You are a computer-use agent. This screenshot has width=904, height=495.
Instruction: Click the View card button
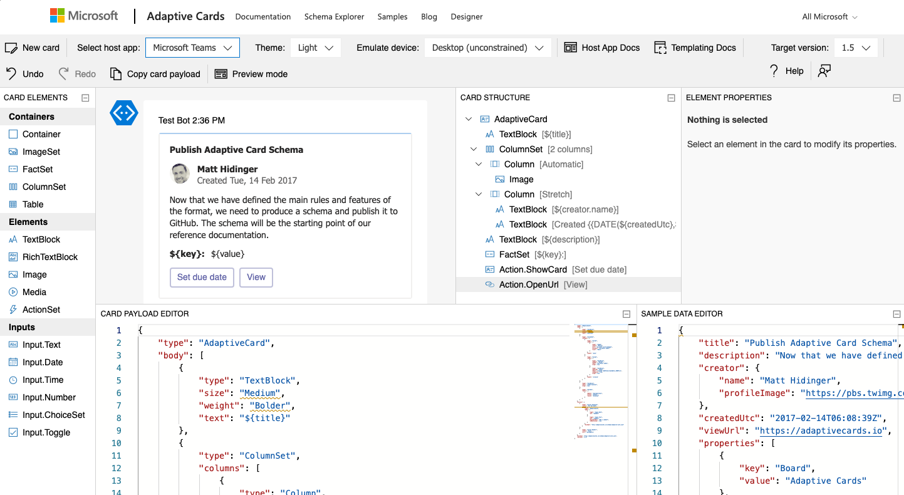point(256,277)
